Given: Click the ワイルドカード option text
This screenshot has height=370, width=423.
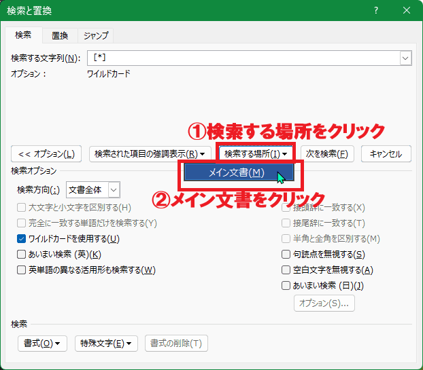Looking at the screenshot, I should [x=108, y=74].
